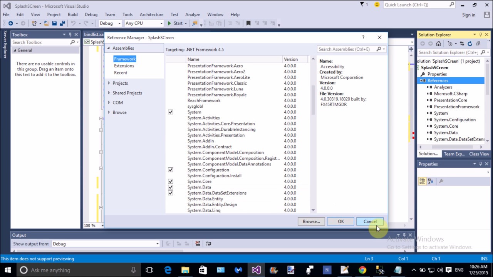Uncheck the System.Core assembly checkbox

tap(171, 181)
